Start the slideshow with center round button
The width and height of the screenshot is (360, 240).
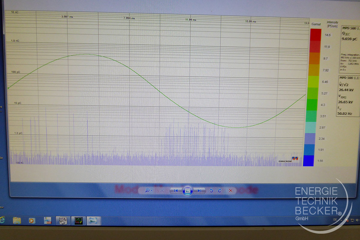pyautogui.click(x=187, y=190)
